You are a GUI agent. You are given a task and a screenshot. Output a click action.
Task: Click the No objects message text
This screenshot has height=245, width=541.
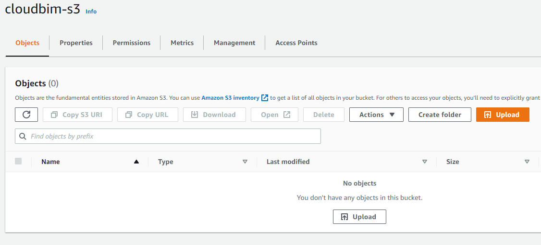(x=359, y=184)
